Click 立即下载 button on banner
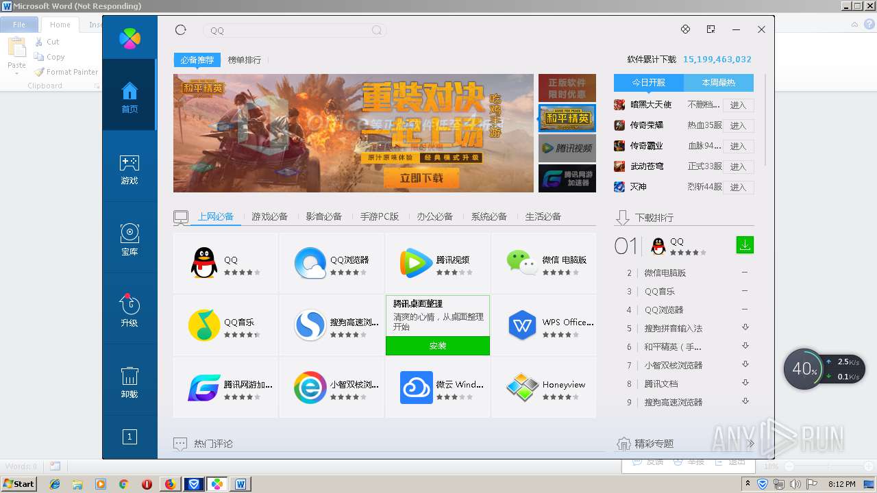 [x=421, y=178]
